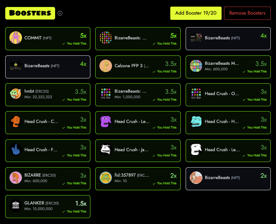Click the 'Min: 22,222,222' text
This screenshot has width=276, height=224.
pos(38,97)
